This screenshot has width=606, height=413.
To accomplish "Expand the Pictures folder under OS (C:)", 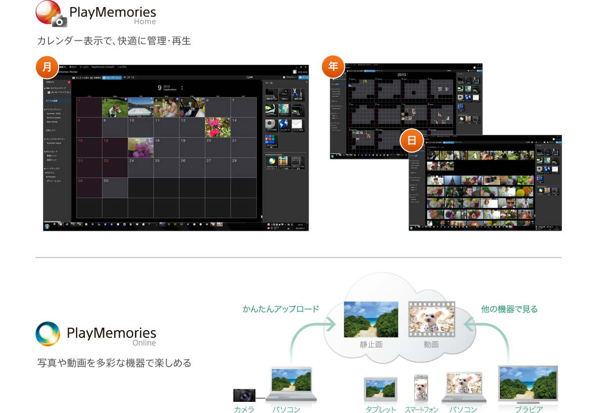I will click(x=47, y=177).
